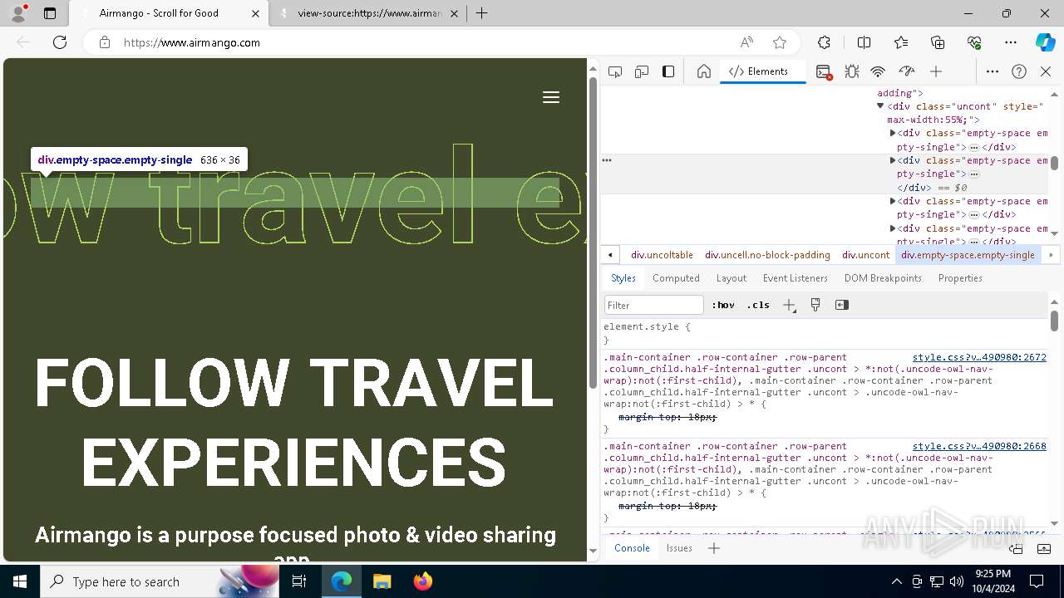Toggle device emulation mode
The height and width of the screenshot is (598, 1064).
pos(642,71)
